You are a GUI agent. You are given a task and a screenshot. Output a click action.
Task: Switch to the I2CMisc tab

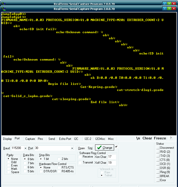tap(100, 139)
